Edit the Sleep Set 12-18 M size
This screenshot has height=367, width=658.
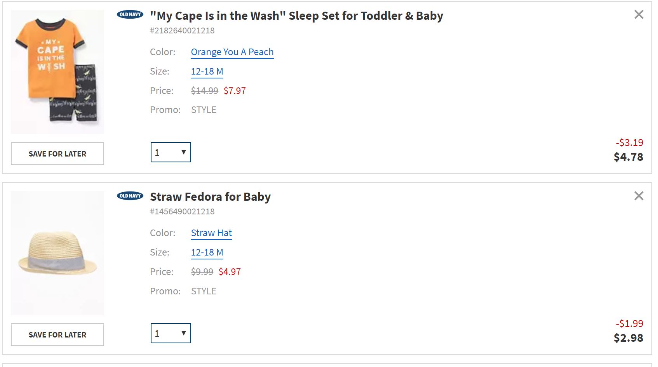207,71
